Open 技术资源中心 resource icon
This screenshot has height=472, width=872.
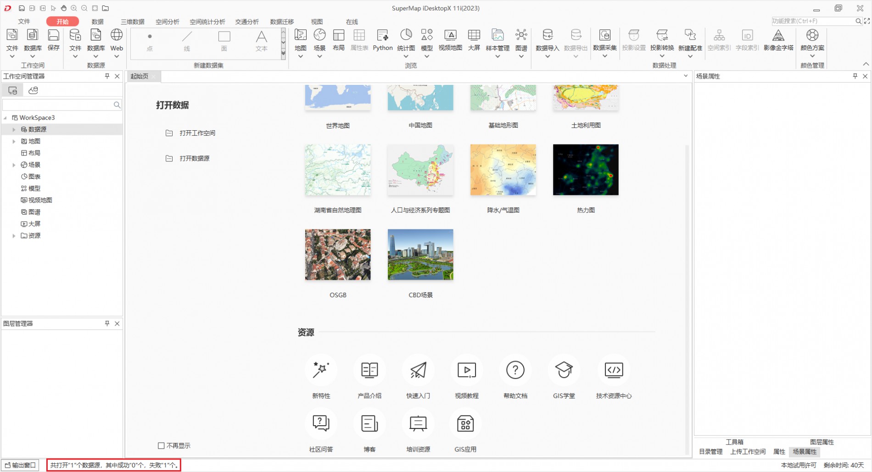[614, 370]
